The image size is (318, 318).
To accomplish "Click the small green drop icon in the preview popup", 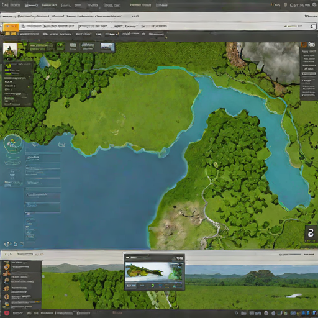I will (153, 286).
